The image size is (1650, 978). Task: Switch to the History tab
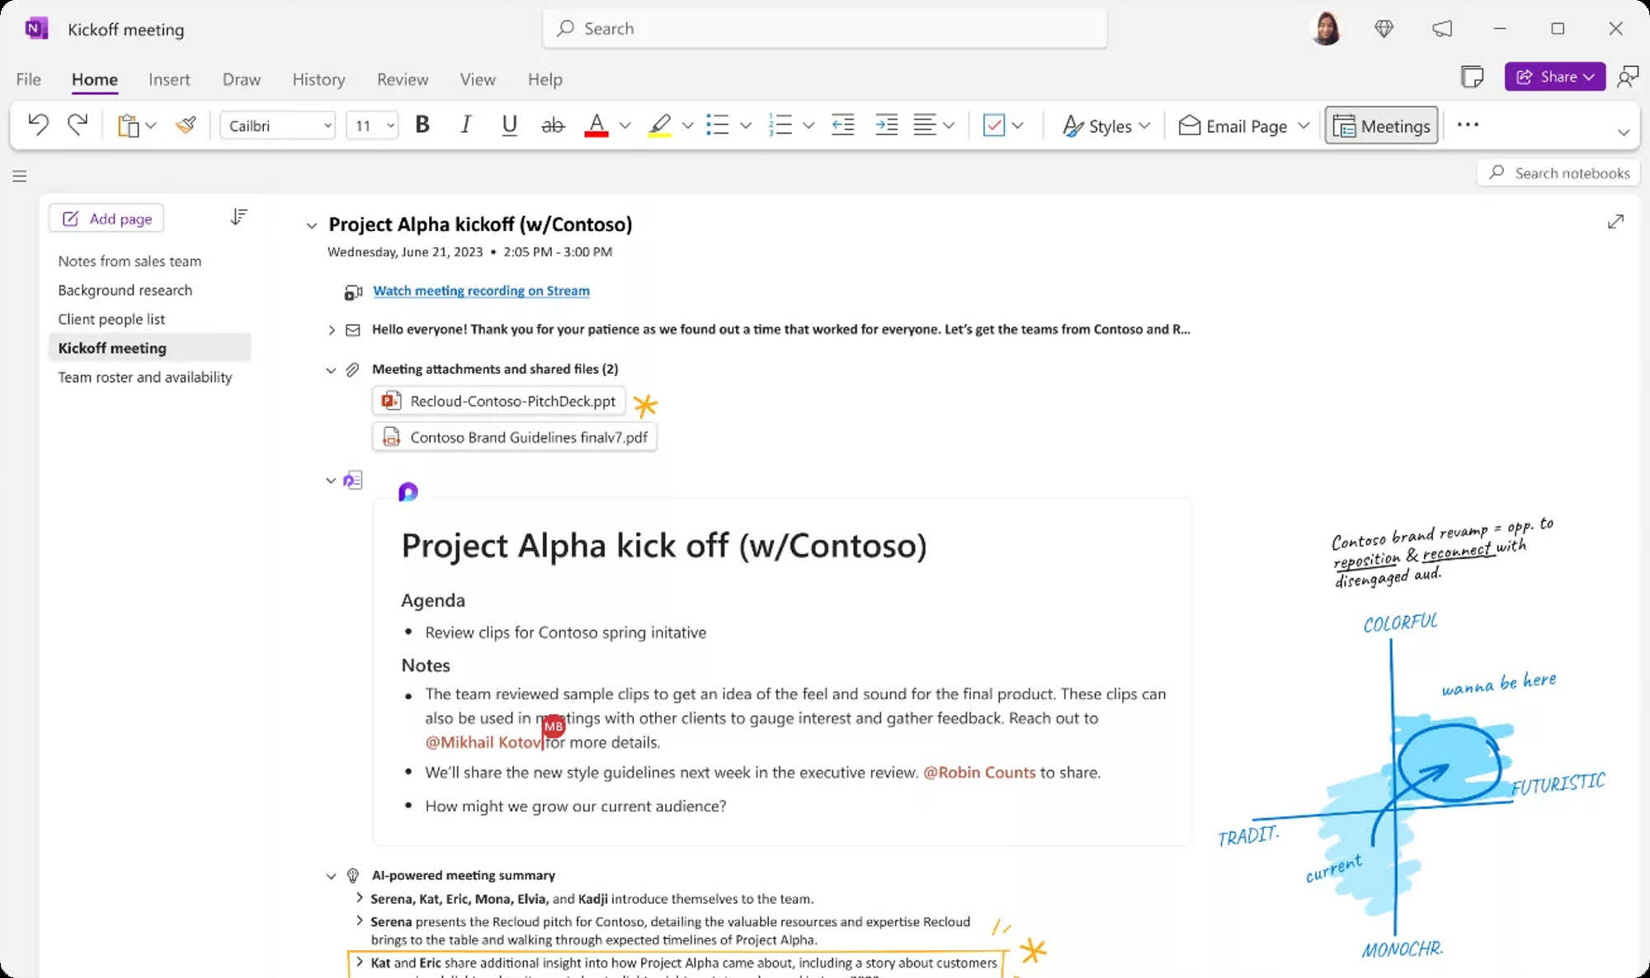pyautogui.click(x=318, y=79)
